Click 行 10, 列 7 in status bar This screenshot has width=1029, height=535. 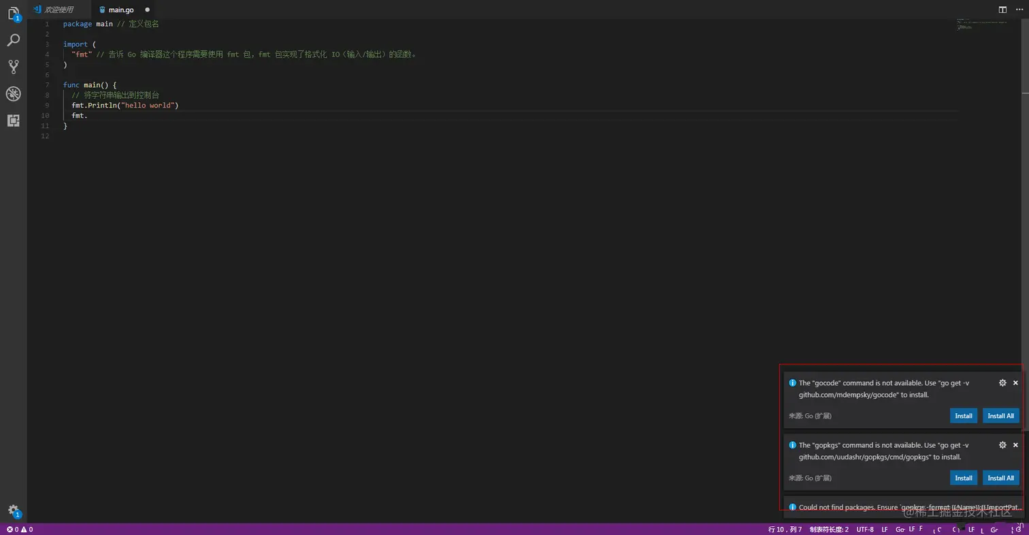785,529
